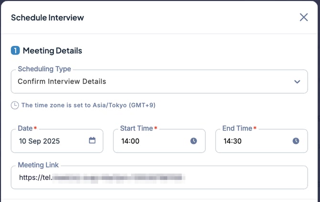320x202 pixels.
Task: Click the Scheduling Type field label
Action: click(44, 69)
